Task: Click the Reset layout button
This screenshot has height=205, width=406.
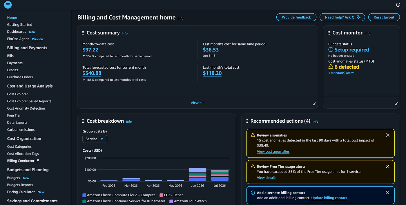Action: pos(384,17)
